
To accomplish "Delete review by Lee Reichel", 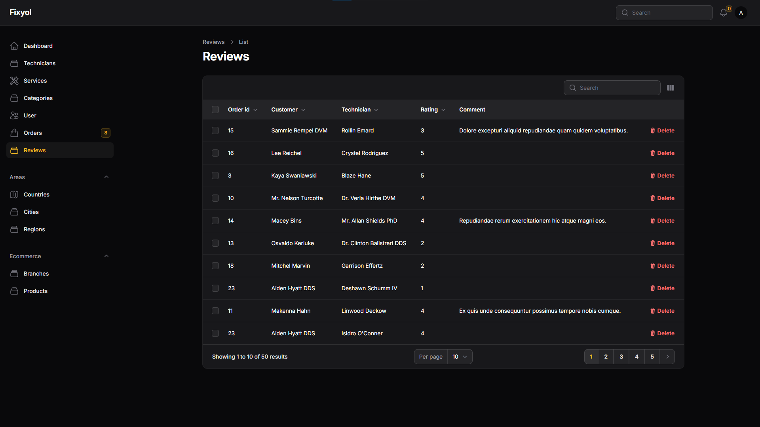I will [x=662, y=153].
